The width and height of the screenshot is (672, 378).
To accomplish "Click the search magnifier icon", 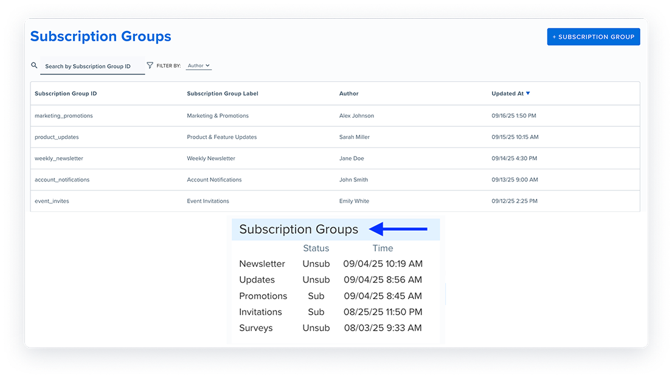I will click(x=34, y=66).
